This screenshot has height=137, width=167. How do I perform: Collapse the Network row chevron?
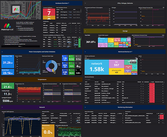[x=2, y=107]
